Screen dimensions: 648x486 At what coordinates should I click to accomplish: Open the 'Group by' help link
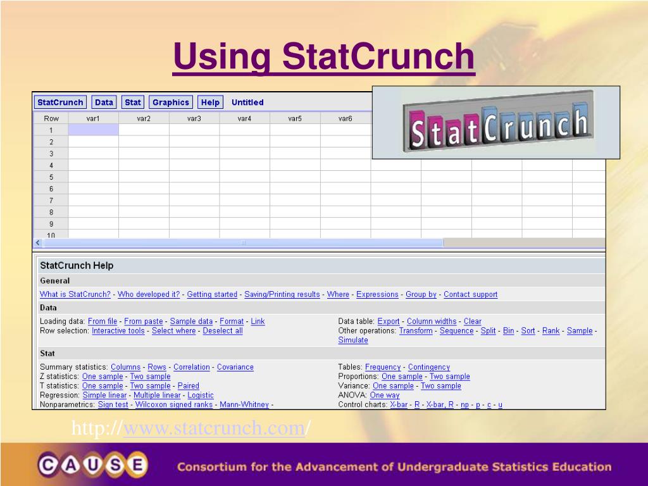421,294
